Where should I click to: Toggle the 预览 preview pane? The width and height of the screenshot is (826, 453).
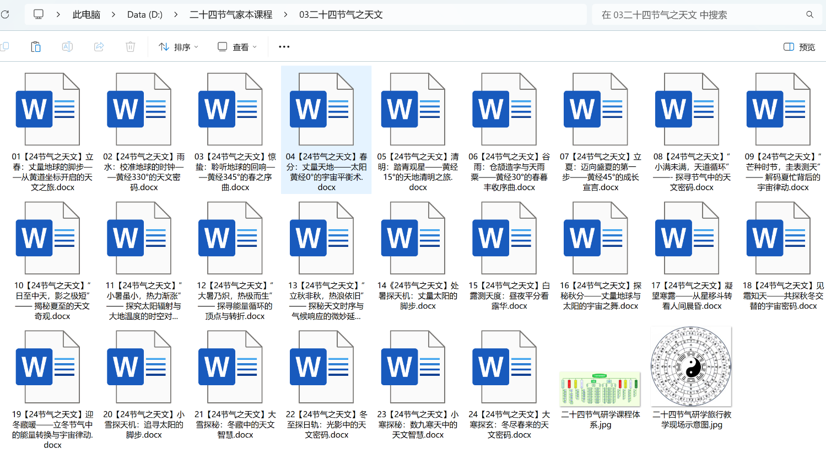[x=799, y=47]
